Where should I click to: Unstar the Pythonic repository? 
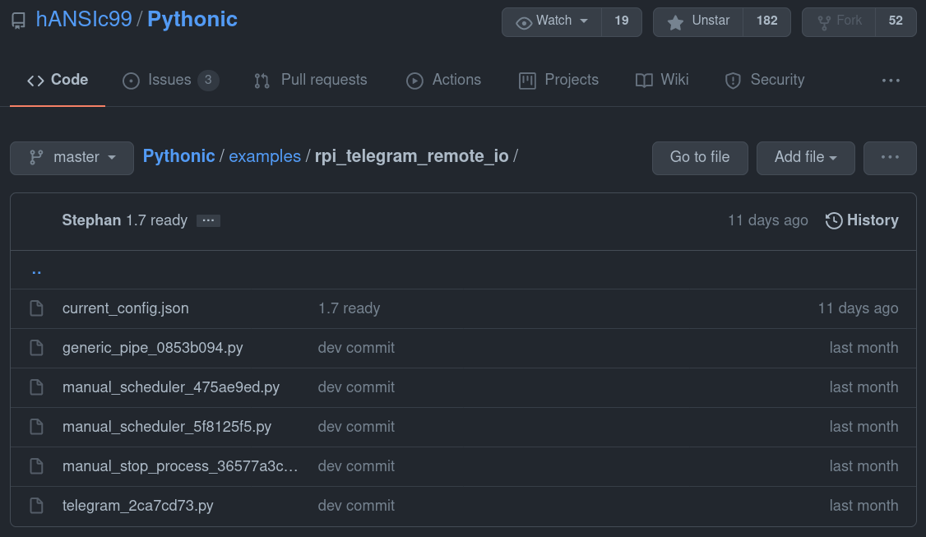point(697,21)
